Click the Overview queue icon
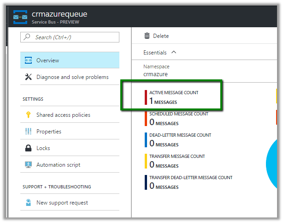This screenshot has width=283, height=223. [28, 60]
